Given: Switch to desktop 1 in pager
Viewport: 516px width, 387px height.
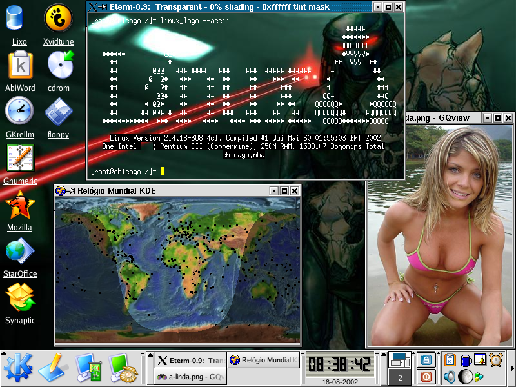Looking at the screenshot, I should pyautogui.click(x=400, y=360).
